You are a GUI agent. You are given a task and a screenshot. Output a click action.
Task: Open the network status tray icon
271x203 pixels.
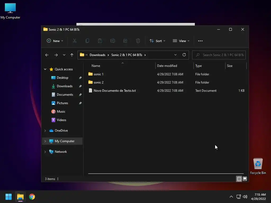coord(239,197)
